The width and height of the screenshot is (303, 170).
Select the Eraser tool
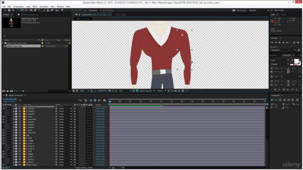[52, 10]
